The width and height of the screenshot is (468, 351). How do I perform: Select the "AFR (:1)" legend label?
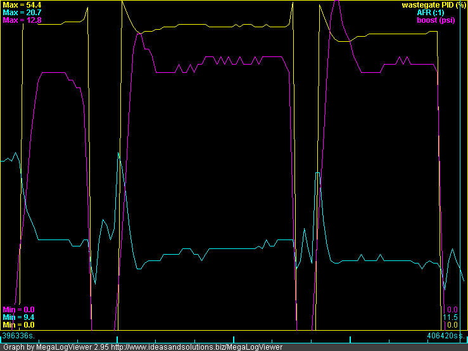coord(431,13)
